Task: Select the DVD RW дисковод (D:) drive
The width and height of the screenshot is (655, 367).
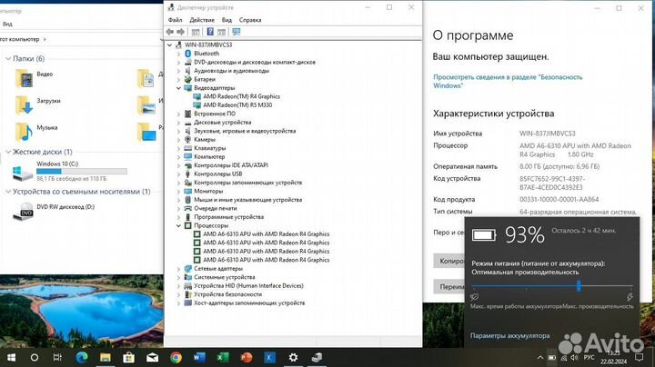Action: 55,212
